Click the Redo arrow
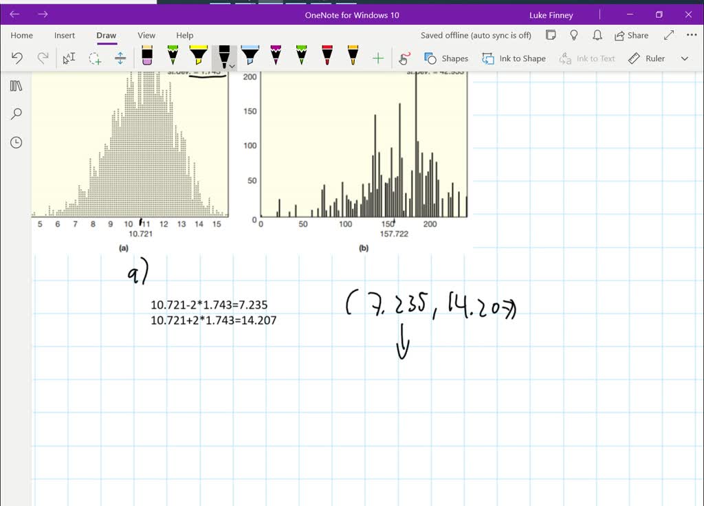The height and width of the screenshot is (506, 704). point(41,58)
